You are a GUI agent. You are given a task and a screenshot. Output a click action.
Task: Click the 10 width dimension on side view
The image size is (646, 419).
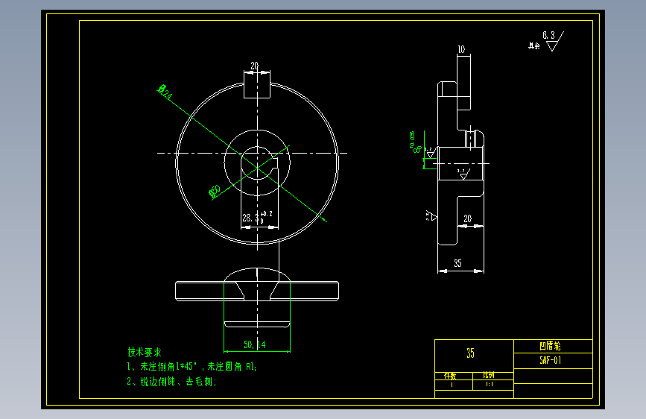point(461,49)
